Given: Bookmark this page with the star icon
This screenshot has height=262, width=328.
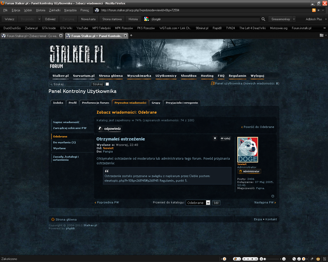Looking at the screenshot, I should (x=319, y=10).
